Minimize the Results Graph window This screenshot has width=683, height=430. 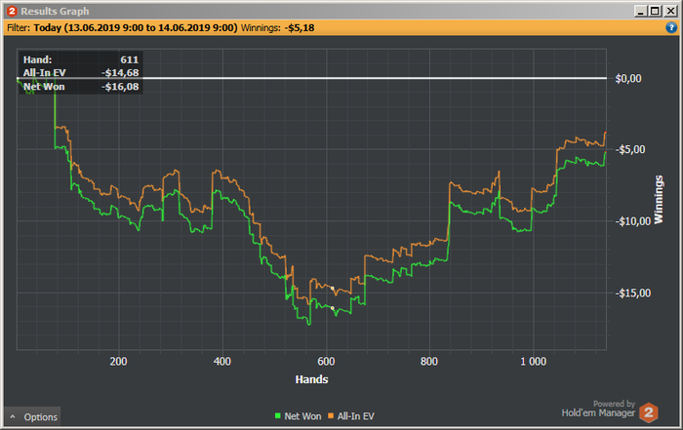(x=641, y=12)
